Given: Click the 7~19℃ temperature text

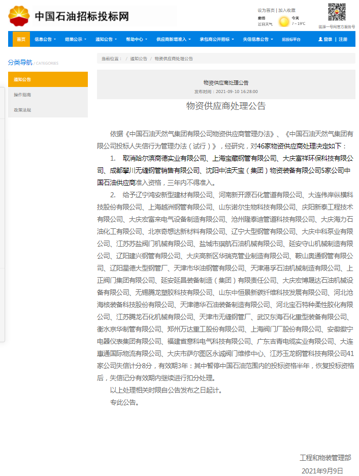Looking at the screenshot, I should click(x=299, y=23).
